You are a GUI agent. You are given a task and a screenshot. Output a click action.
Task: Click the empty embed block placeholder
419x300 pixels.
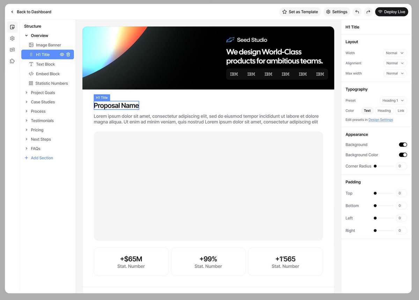click(x=208, y=186)
